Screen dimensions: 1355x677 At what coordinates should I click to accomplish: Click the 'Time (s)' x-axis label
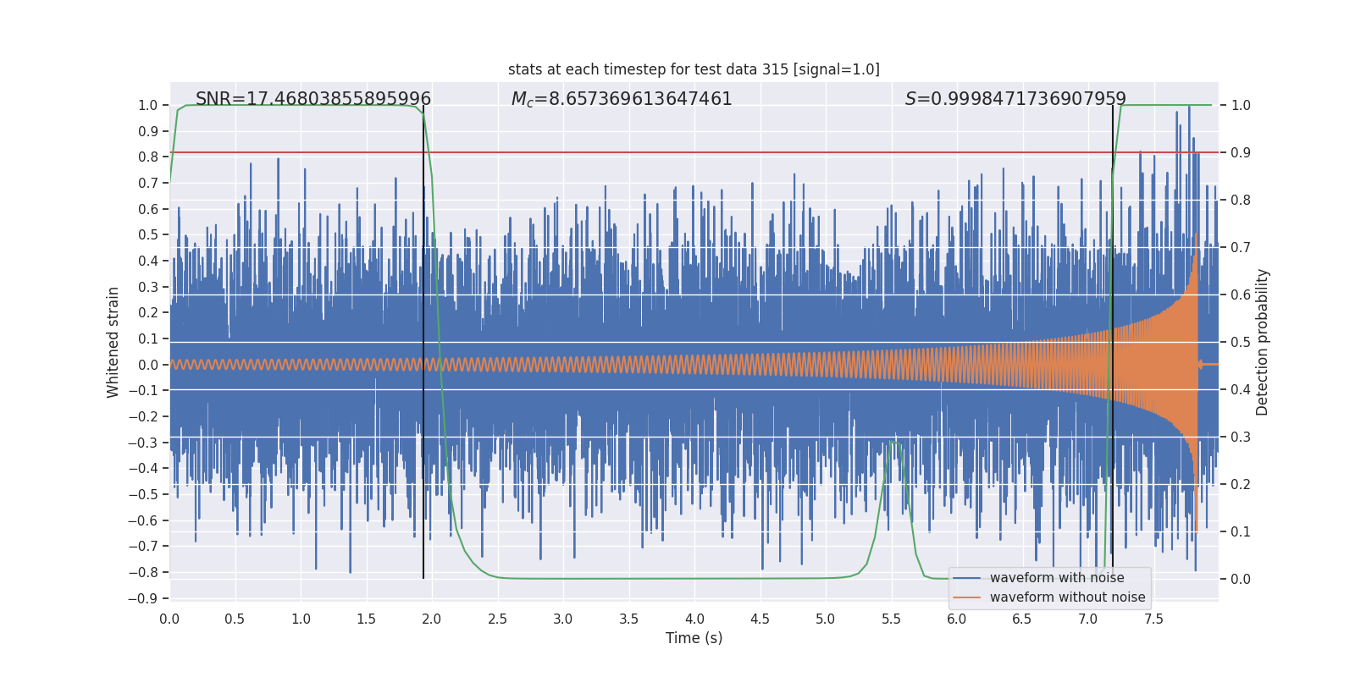coord(694,638)
